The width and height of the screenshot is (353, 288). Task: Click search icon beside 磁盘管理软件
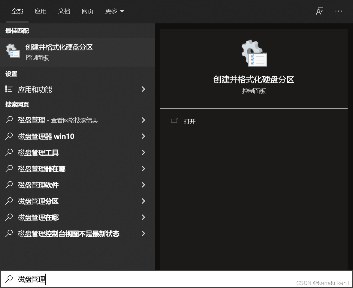(9, 185)
